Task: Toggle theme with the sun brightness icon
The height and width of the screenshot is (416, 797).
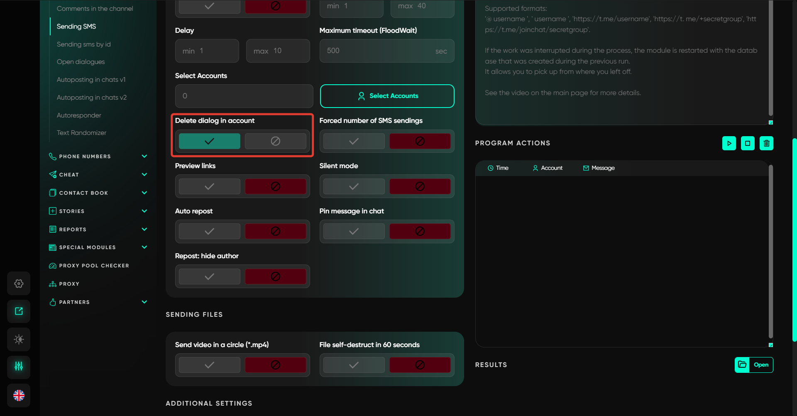Action: click(19, 339)
